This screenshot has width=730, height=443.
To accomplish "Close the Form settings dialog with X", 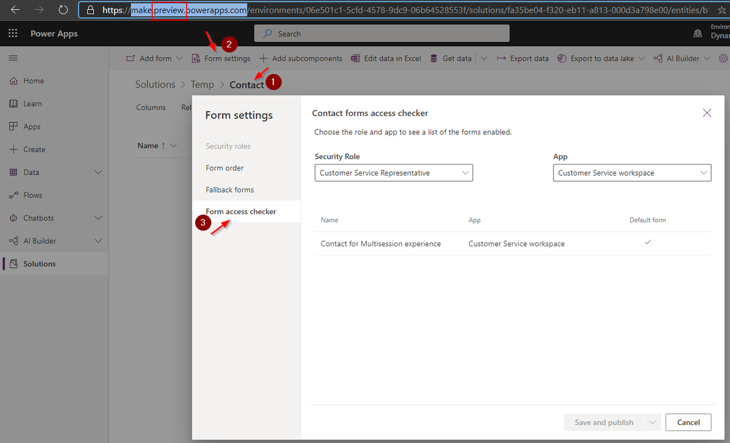I will pos(707,113).
